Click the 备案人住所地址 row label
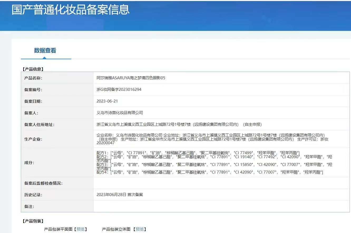Viewport: 351px width, 233px height. pos(39,125)
